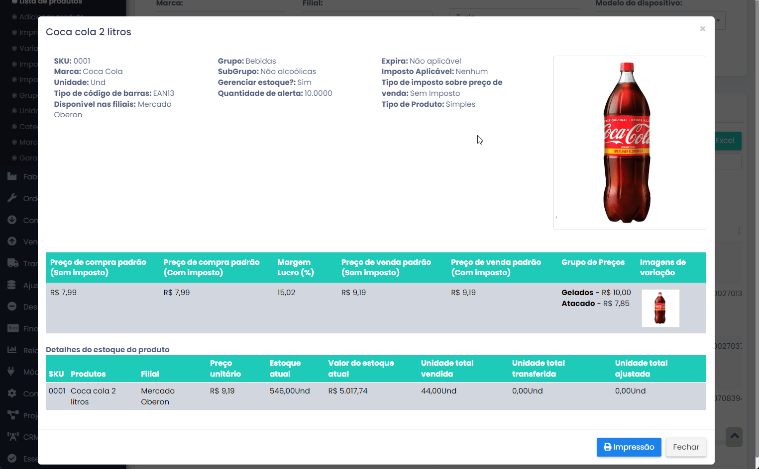Close the Coca cola 2 litros dialog
This screenshot has height=469, width=759.
pyautogui.click(x=702, y=29)
